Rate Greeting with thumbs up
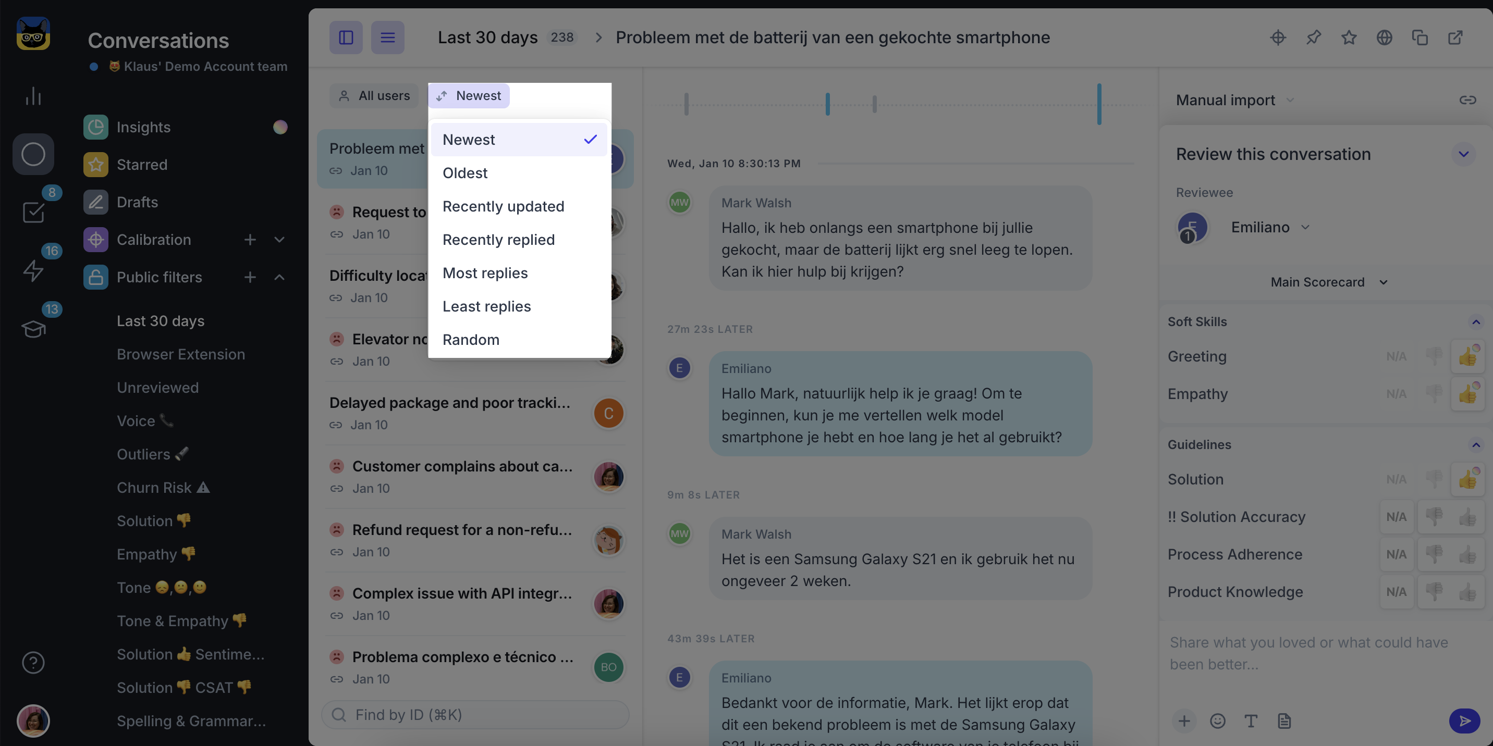 pos(1467,356)
